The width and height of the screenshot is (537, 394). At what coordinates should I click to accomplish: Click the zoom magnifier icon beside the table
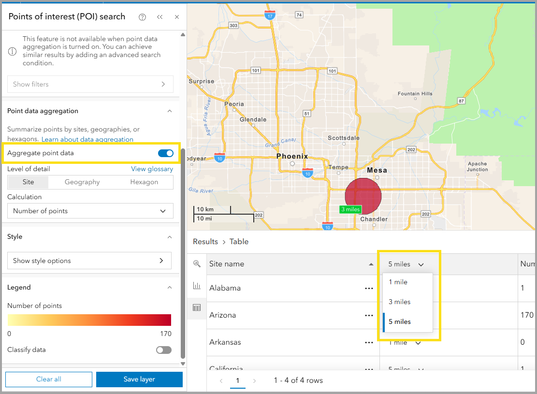click(197, 264)
